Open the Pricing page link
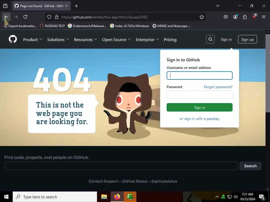Screen dimensions: 270x202 pyautogui.click(x=170, y=39)
